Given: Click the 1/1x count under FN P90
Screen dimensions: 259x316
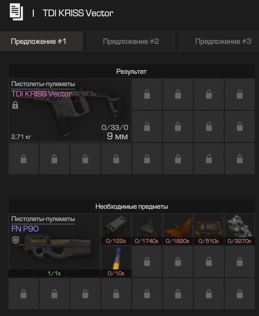Looking at the screenshot, I should tap(54, 274).
